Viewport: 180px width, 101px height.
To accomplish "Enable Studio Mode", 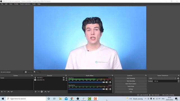I will coord(131,86).
